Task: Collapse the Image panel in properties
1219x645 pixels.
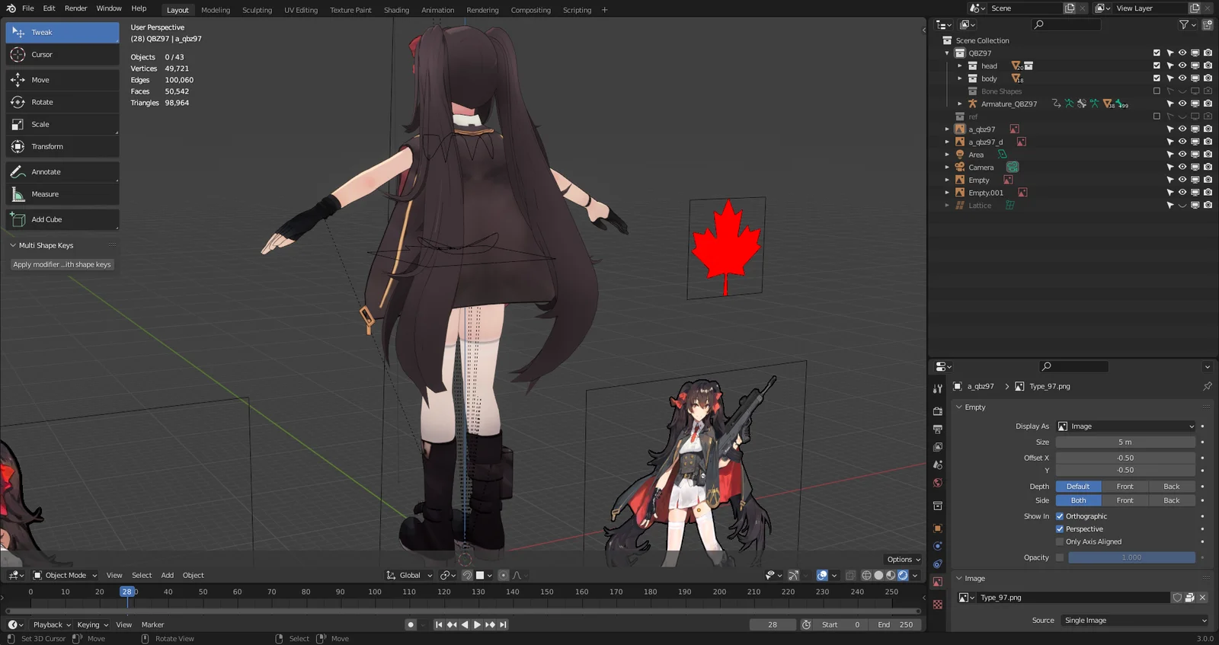Action: click(x=959, y=579)
